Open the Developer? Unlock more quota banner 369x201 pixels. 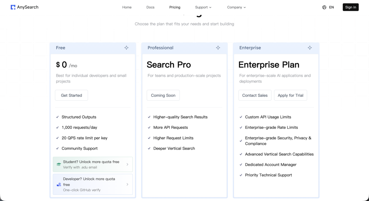(x=93, y=184)
